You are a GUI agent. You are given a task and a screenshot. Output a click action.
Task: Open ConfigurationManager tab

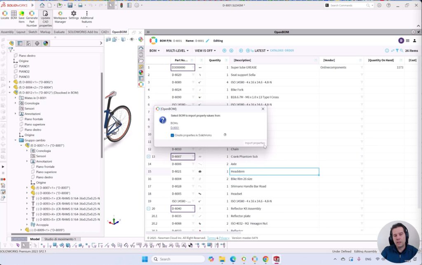(x=28, y=43)
